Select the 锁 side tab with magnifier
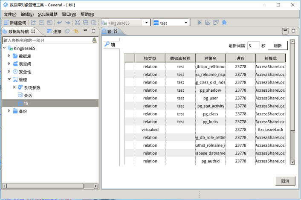This screenshot has width=301, height=200. [110, 44]
